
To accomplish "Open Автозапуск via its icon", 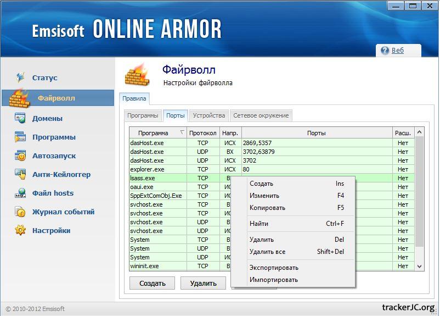I will click(20, 156).
